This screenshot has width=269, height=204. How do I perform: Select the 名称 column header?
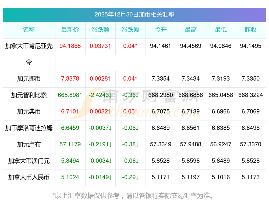pos(29,30)
